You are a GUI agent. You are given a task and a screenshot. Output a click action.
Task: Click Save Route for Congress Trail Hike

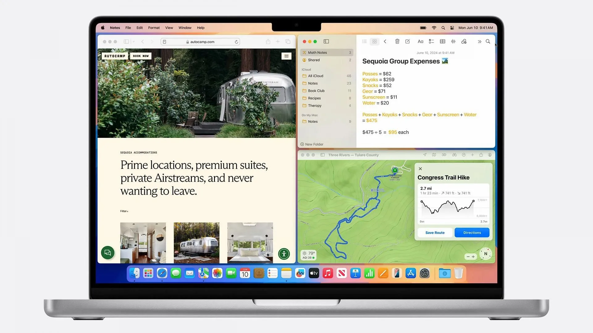click(x=435, y=232)
